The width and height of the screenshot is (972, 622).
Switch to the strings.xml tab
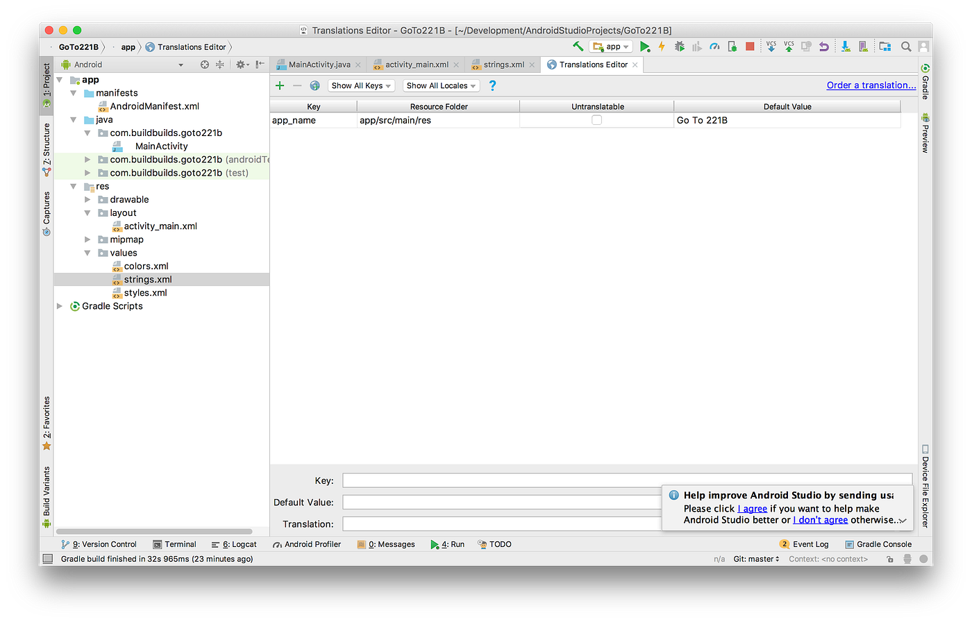(x=502, y=64)
